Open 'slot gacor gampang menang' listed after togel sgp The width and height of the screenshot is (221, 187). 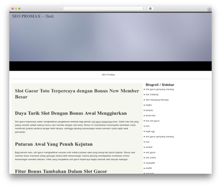160,137
